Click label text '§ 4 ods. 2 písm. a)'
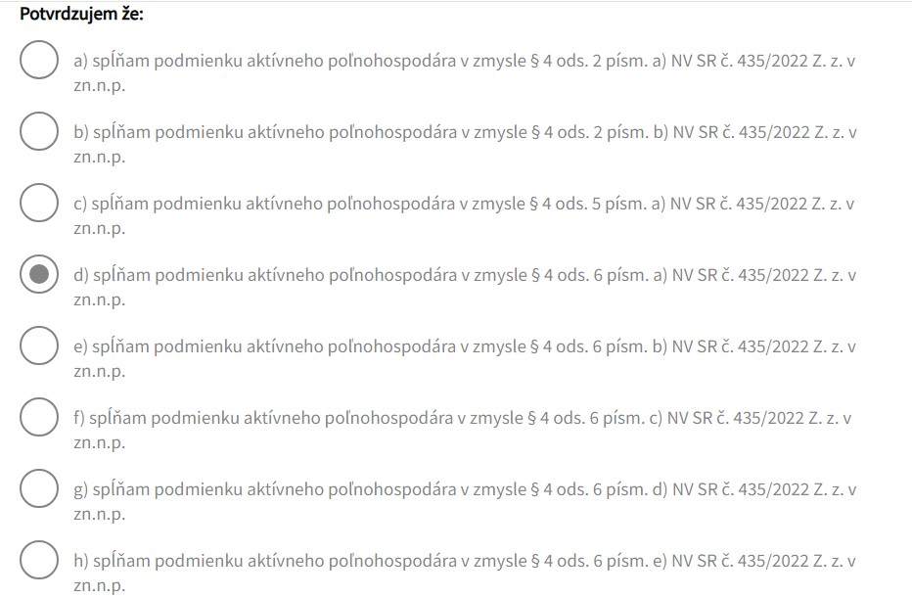Screen dimensions: 912x598 point(599,61)
